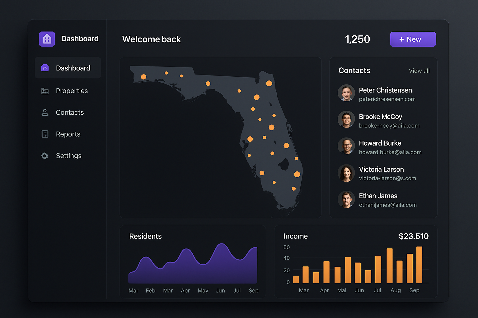Select the orange marker near Miami on the map
The image size is (478, 318).
(x=294, y=188)
